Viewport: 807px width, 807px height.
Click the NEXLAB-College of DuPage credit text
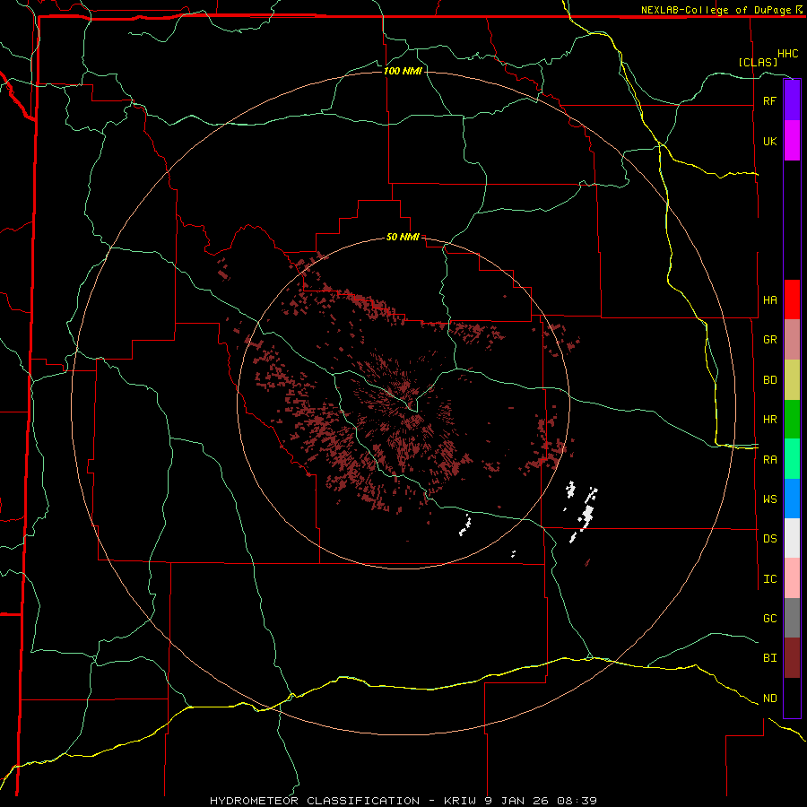pyautogui.click(x=716, y=10)
